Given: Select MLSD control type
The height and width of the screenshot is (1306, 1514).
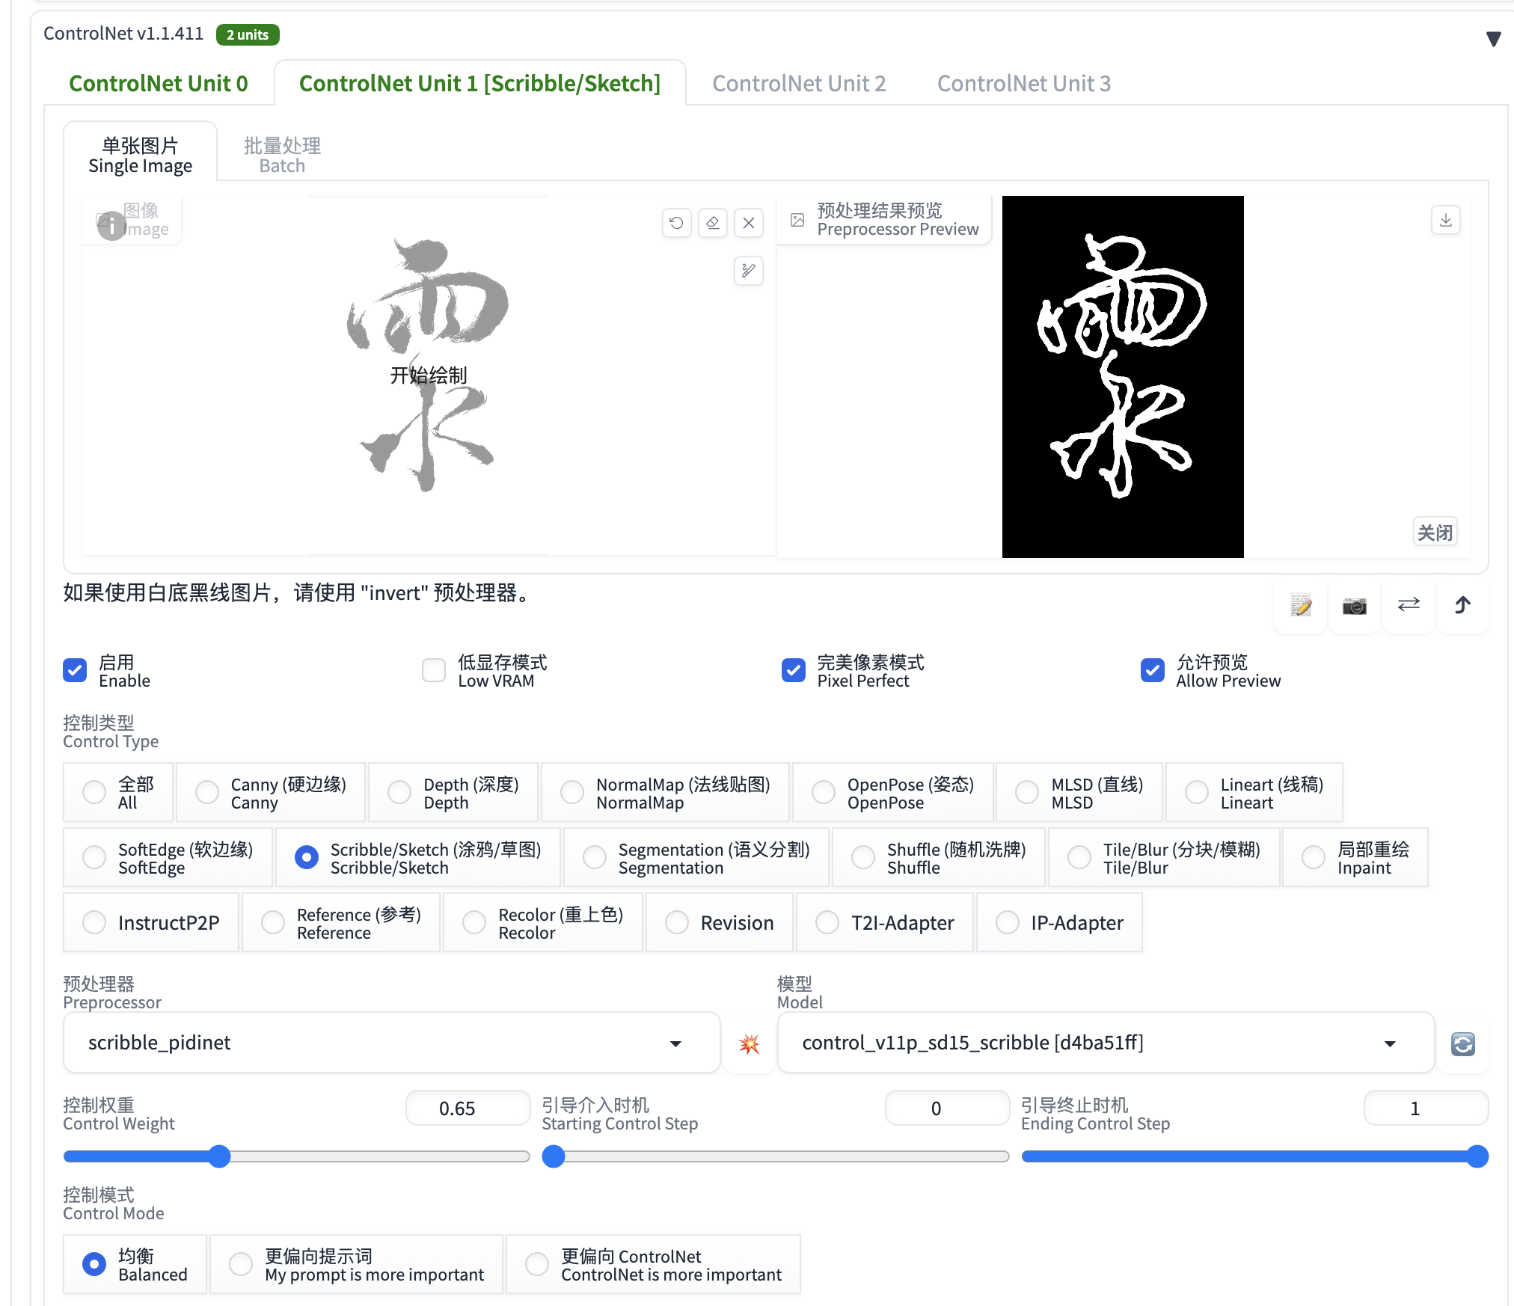Looking at the screenshot, I should [x=1079, y=793].
